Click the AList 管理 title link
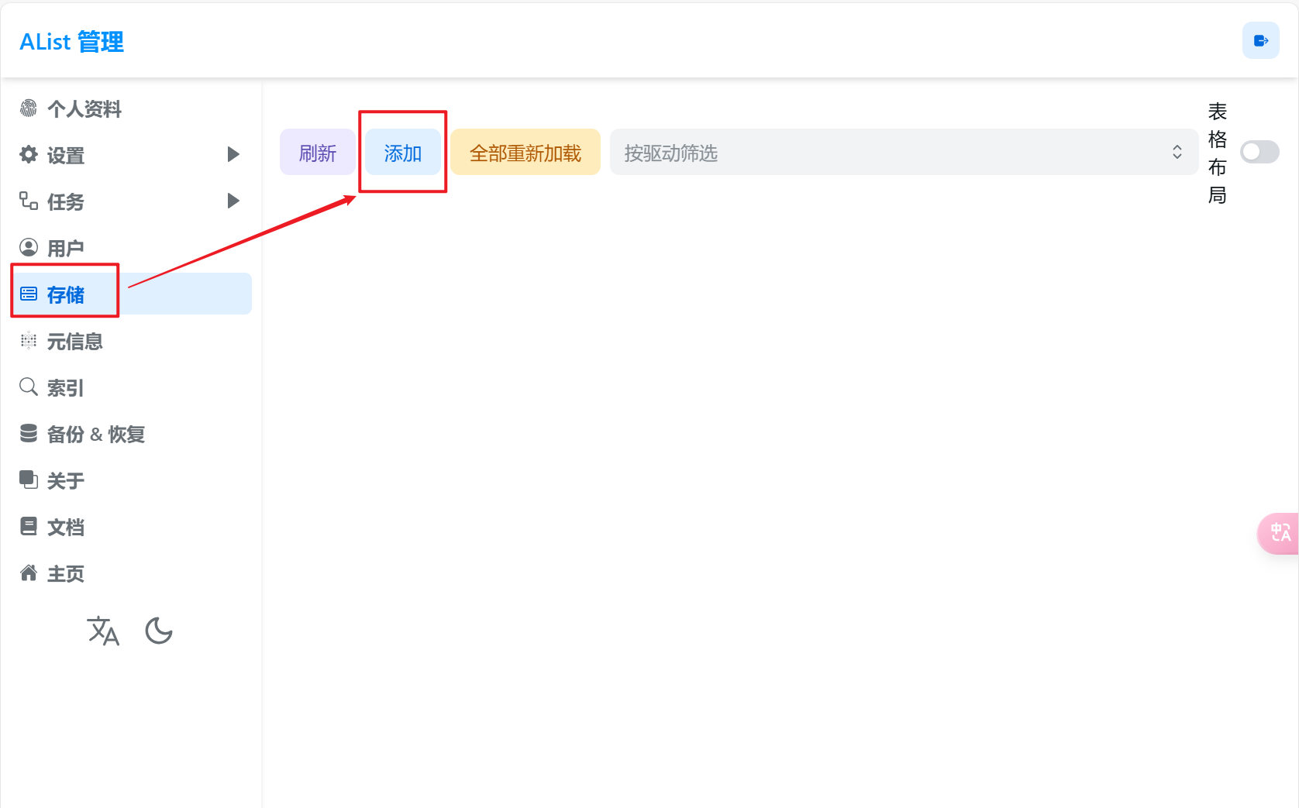 [x=71, y=42]
